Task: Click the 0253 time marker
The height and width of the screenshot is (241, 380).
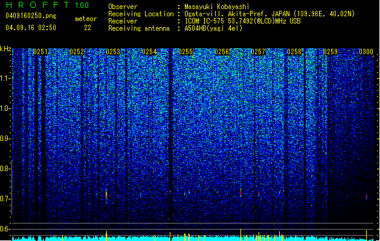Action: point(113,52)
